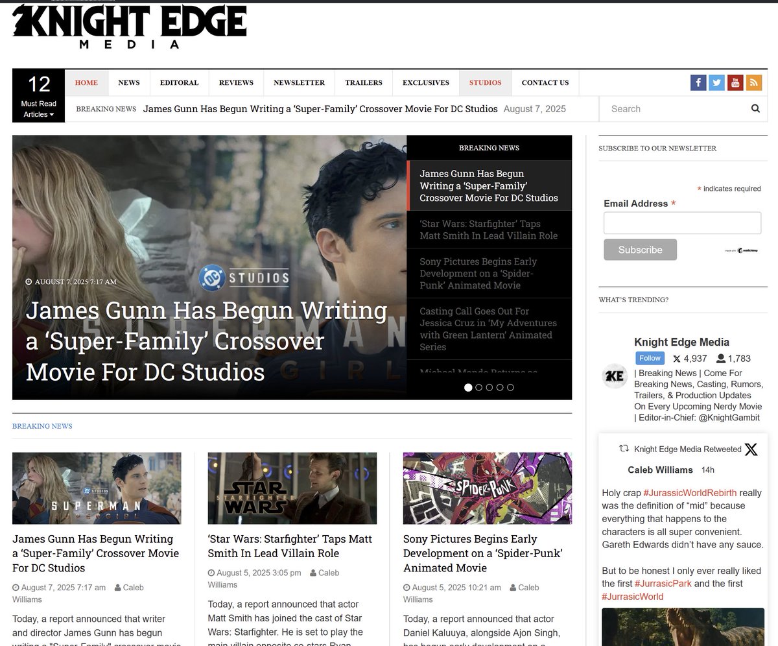Open the YouTube social icon
778x646 pixels.
pos(735,83)
